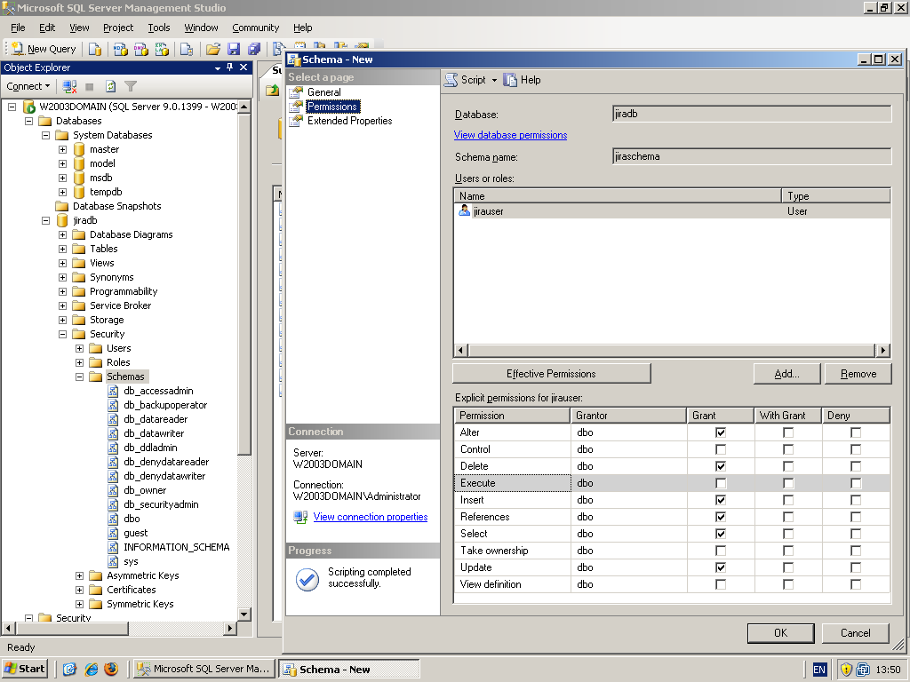Click the Disconnect icon in Object Explorer
The height and width of the screenshot is (682, 910).
(x=69, y=86)
